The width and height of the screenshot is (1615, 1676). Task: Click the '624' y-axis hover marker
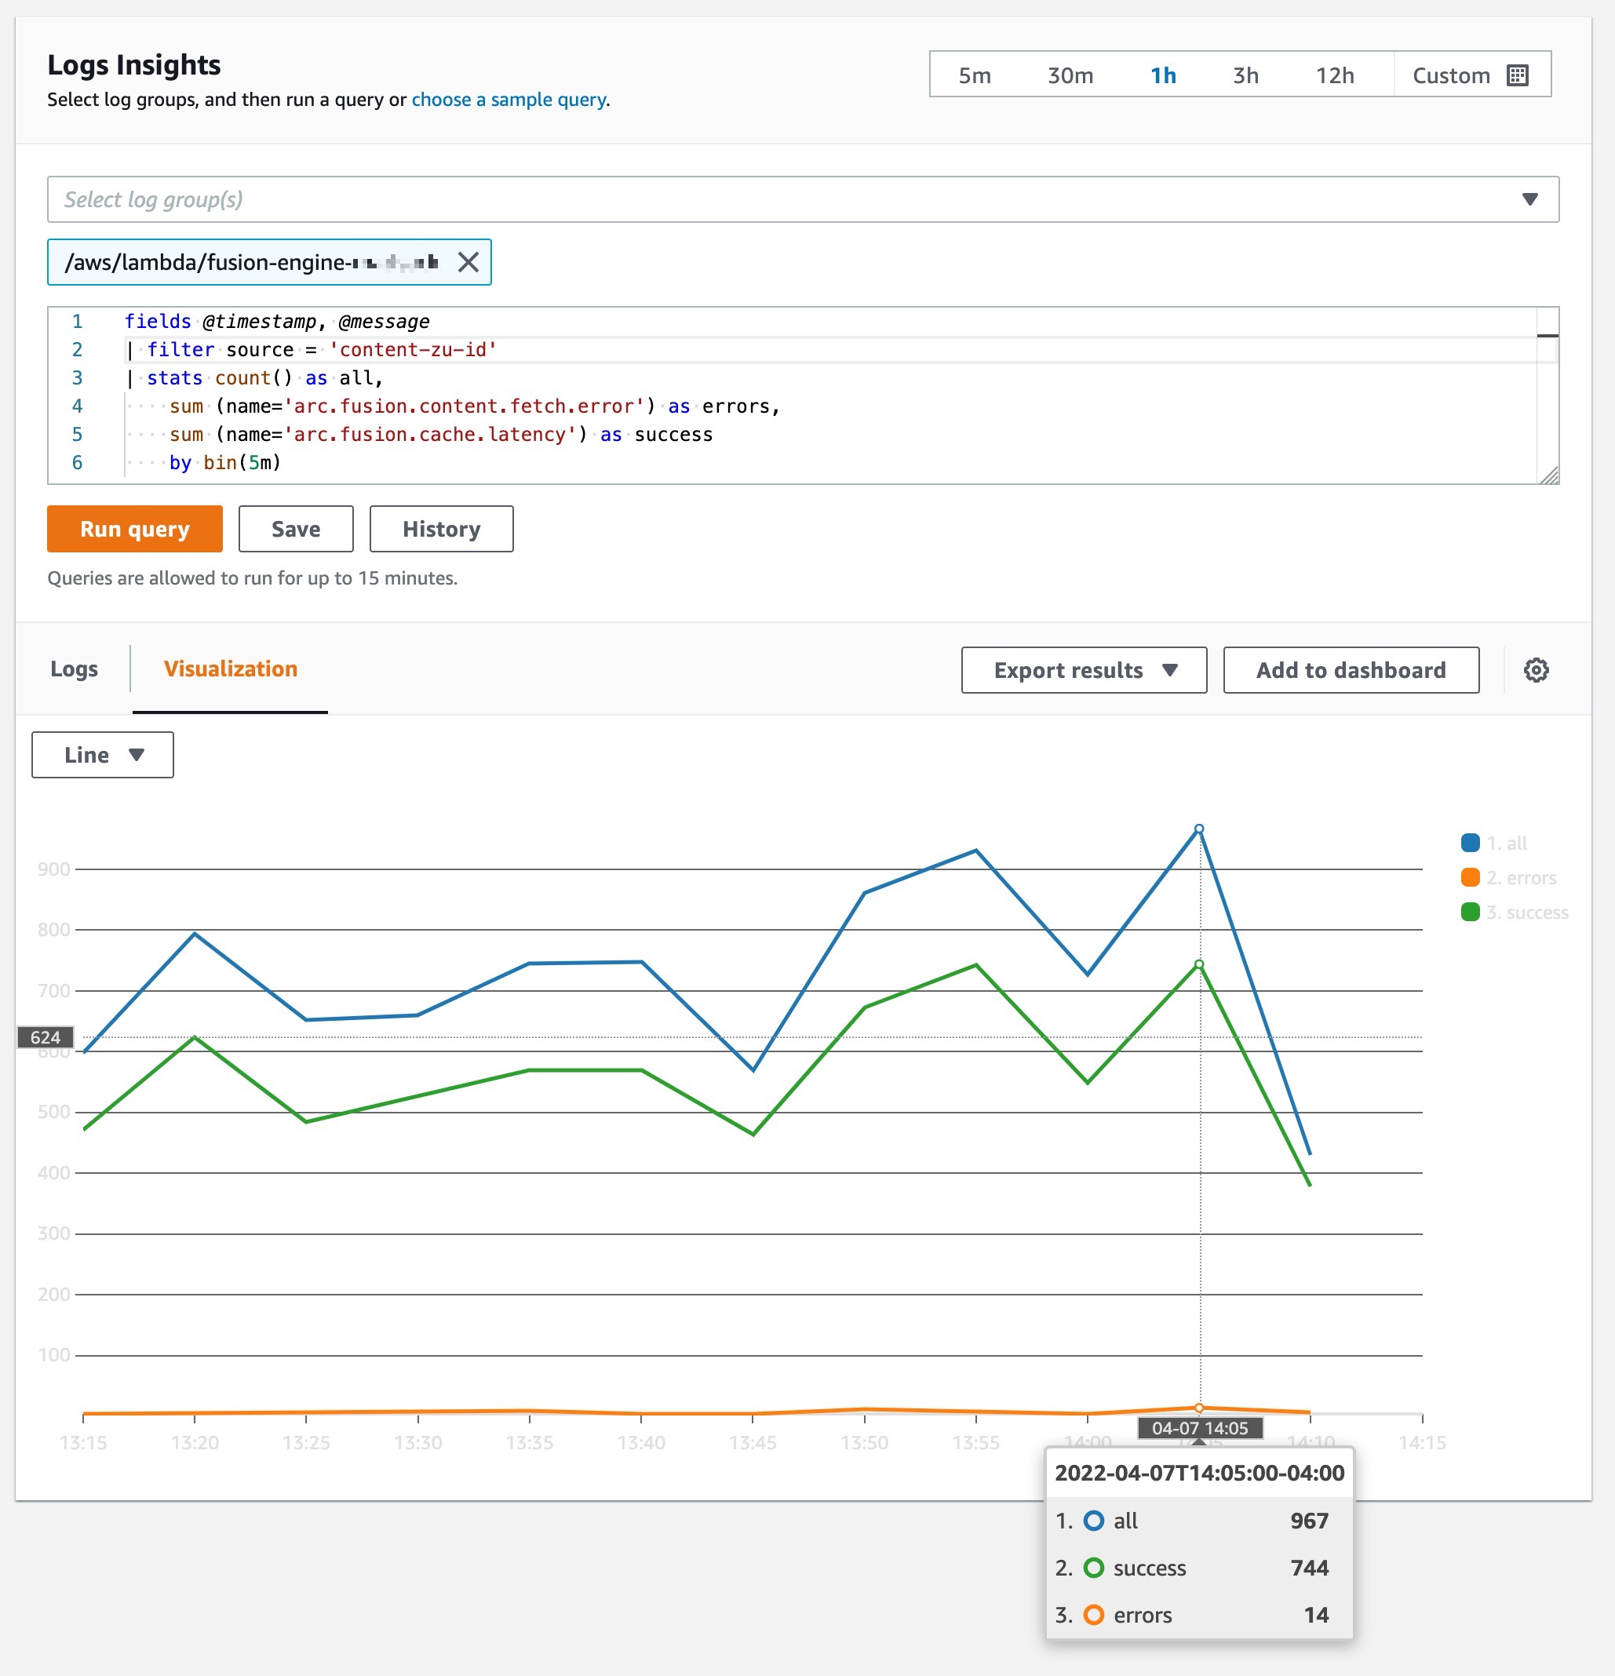[x=46, y=1037]
